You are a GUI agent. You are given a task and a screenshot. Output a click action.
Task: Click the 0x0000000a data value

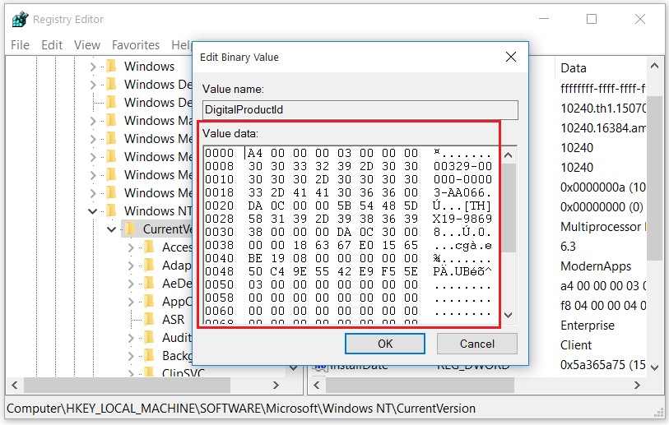(x=603, y=187)
